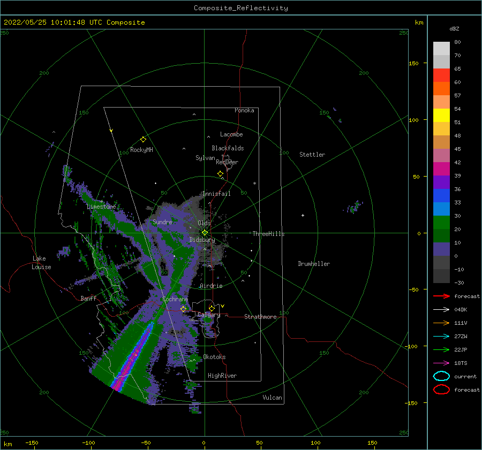Screen dimensions: 482x450
Task: Click the Drumheller label
Action: [x=314, y=264]
